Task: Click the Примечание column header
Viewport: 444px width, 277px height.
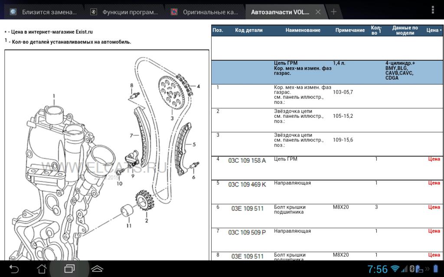Action: pyautogui.click(x=350, y=30)
